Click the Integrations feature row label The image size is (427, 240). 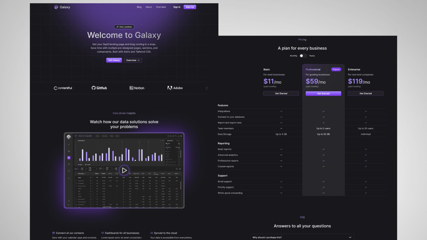coord(224,111)
